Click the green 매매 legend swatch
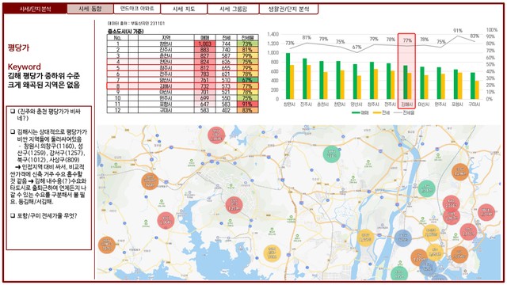This screenshot has height=285, width=507. [x=356, y=112]
